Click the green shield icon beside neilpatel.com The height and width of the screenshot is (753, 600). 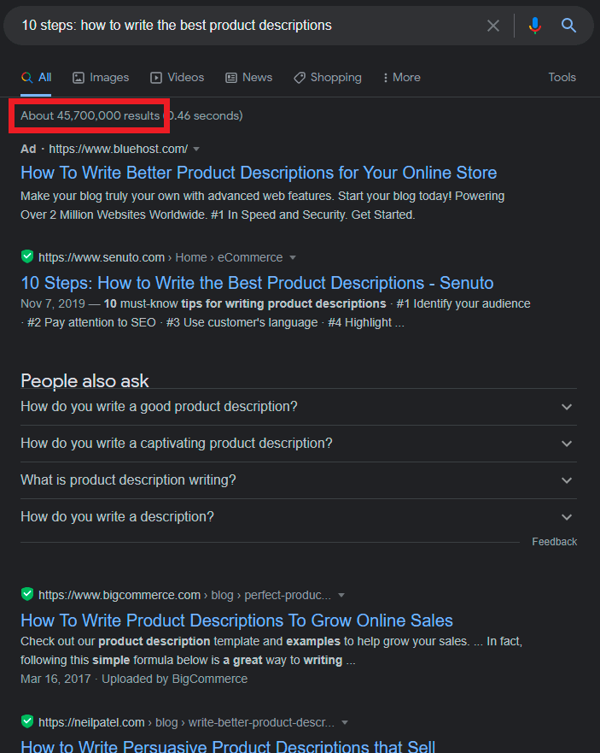click(x=27, y=721)
